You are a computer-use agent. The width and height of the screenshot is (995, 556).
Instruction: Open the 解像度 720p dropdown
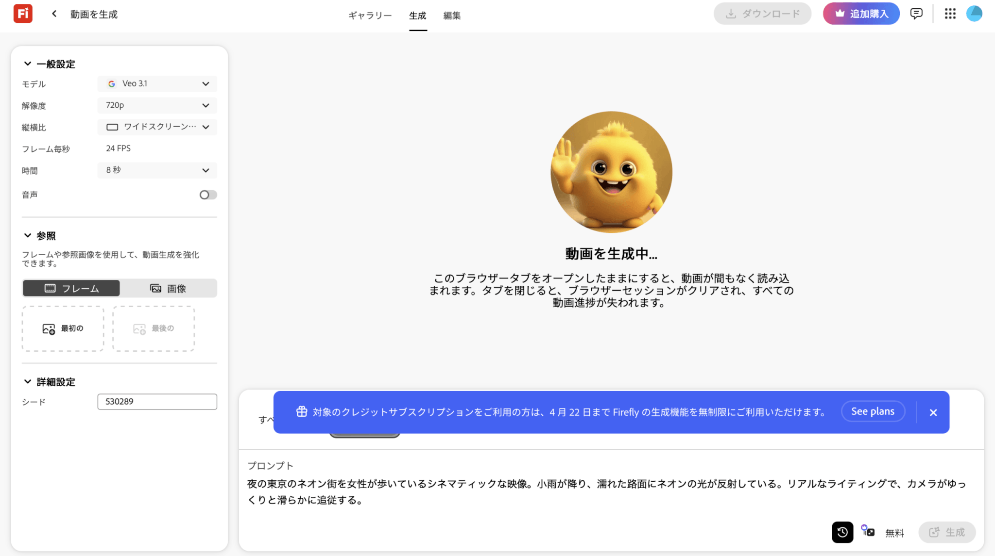click(157, 105)
